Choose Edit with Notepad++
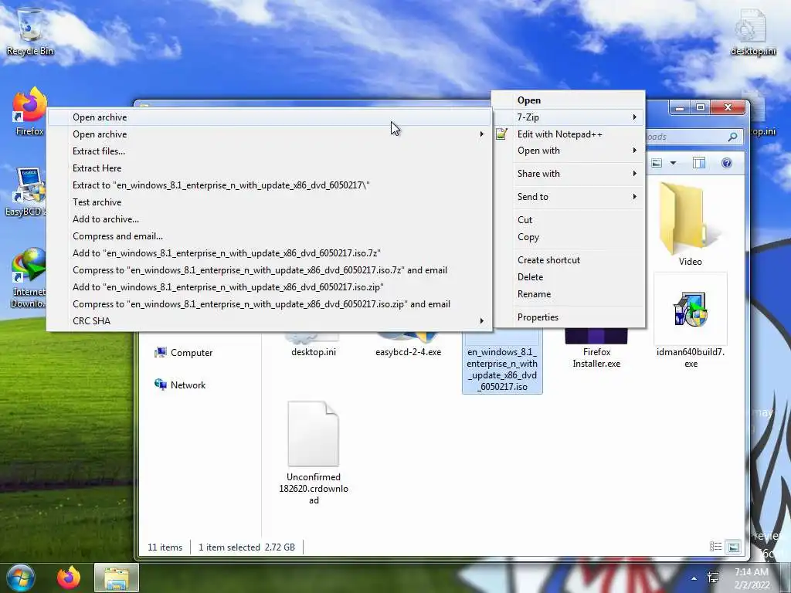The image size is (791, 593). pyautogui.click(x=569, y=134)
